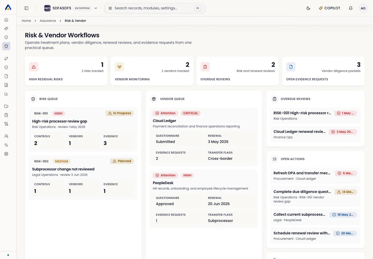This screenshot has width=373, height=259.
Task: Open the file-check icon in the sidebar
Action: point(6,76)
